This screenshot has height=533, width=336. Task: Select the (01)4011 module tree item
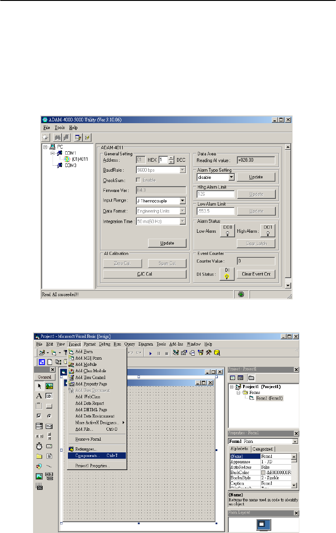point(80,159)
